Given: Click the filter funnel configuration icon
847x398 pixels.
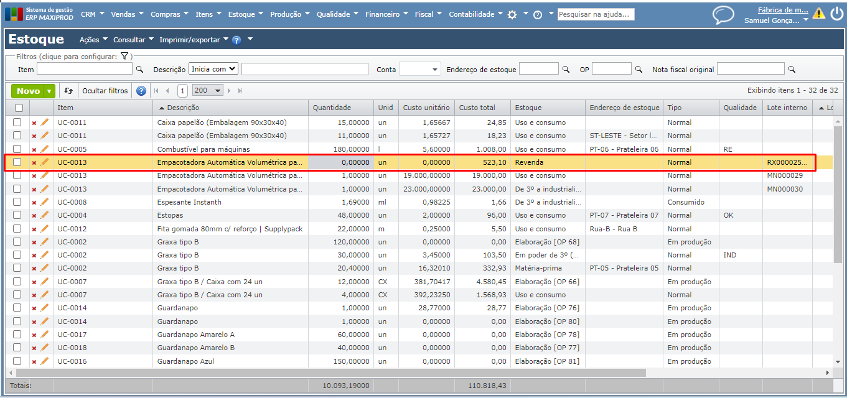Looking at the screenshot, I should coord(124,57).
